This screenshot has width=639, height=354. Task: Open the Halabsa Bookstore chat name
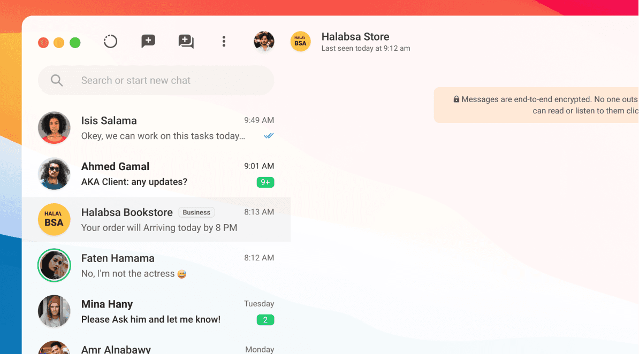click(127, 212)
